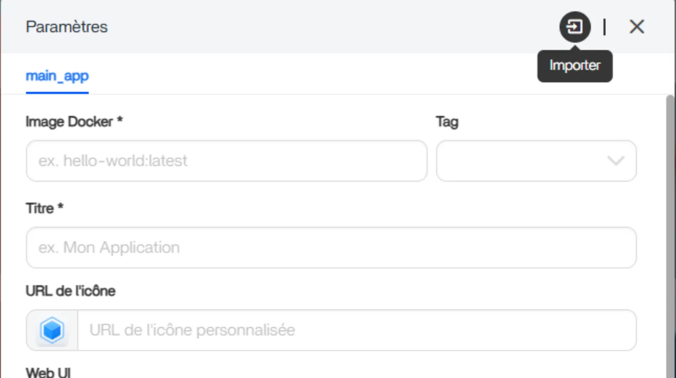Viewport: 676px width, 378px height.
Task: Select the Paramètres dialog title
Action: click(x=66, y=27)
